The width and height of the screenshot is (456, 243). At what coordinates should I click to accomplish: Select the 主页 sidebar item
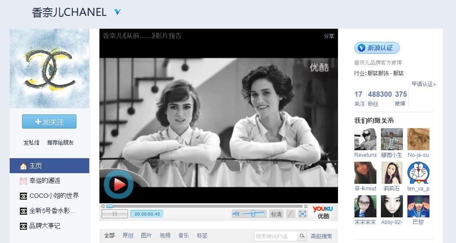coord(49,166)
